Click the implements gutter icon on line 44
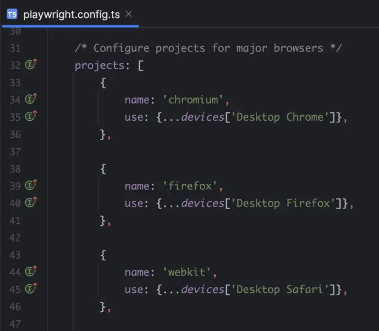Image resolution: width=379 pixels, height=331 pixels. pyautogui.click(x=31, y=272)
